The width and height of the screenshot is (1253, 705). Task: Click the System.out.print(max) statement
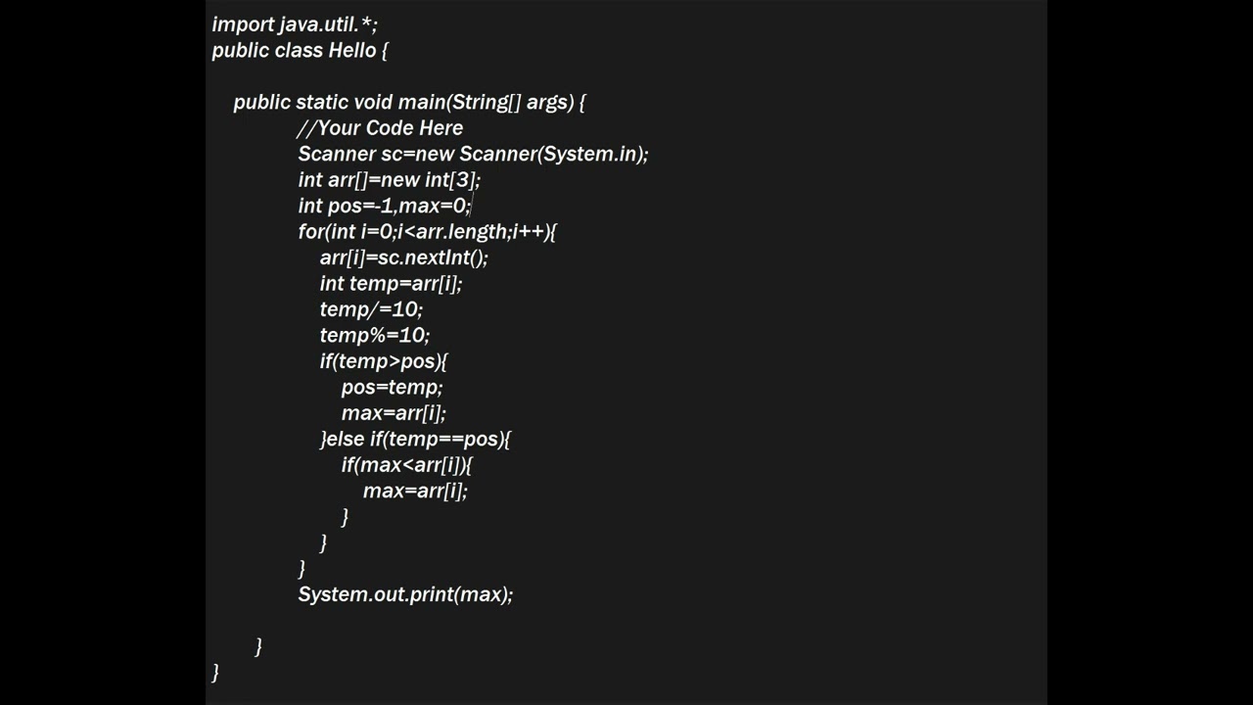[x=405, y=595]
